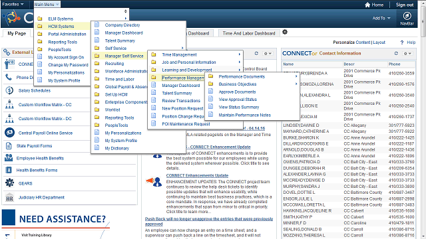426x239 pixels.
Task: Click the Employee Health Benefits icon
Action: pos(9,158)
